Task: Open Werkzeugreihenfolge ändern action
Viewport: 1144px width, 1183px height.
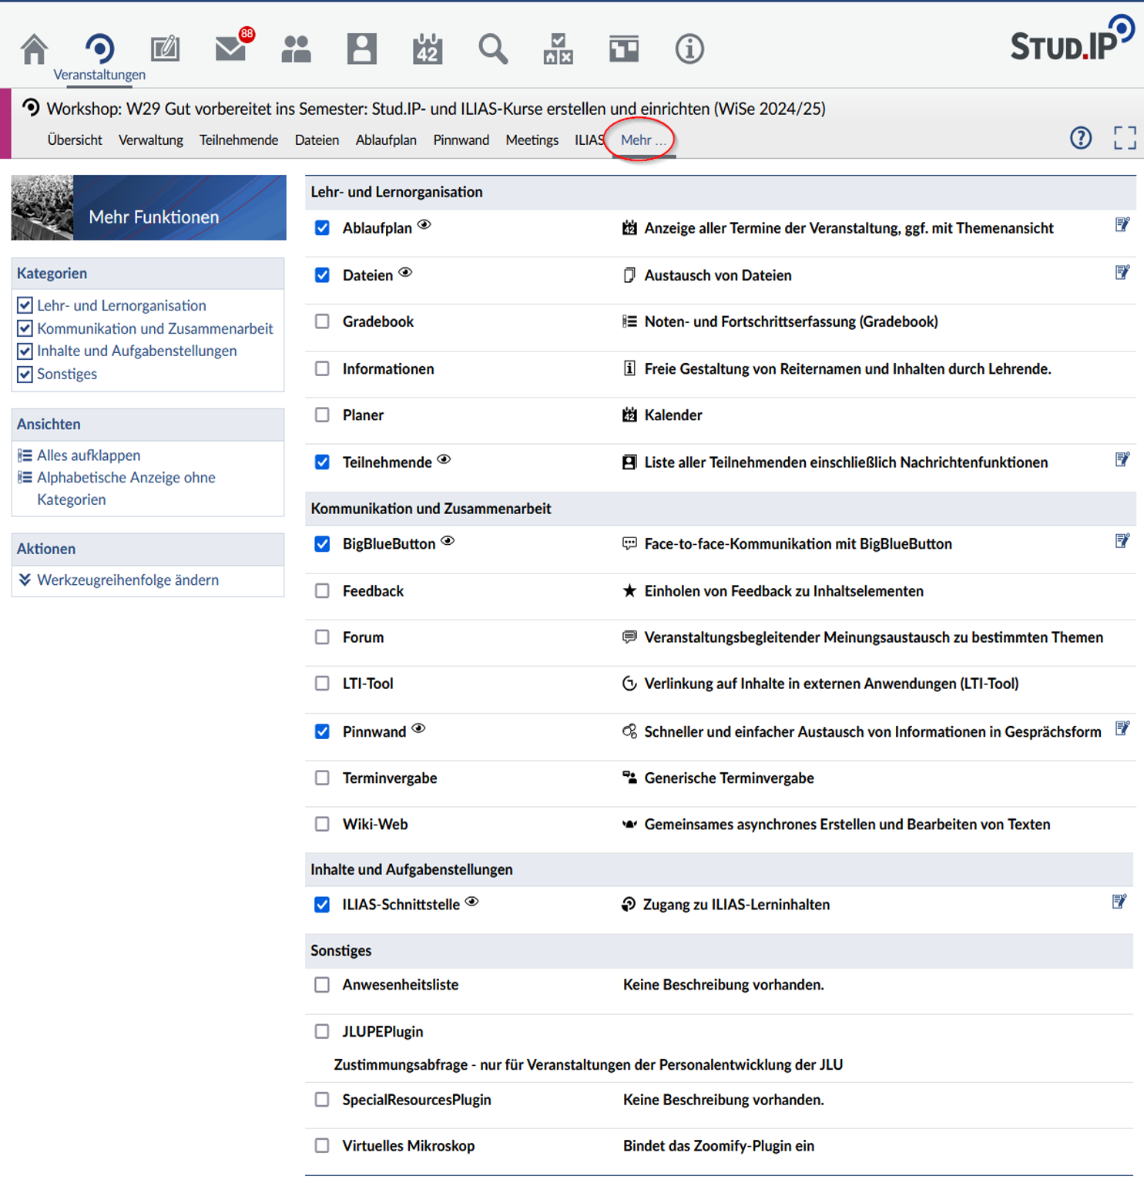Action: pos(127,580)
